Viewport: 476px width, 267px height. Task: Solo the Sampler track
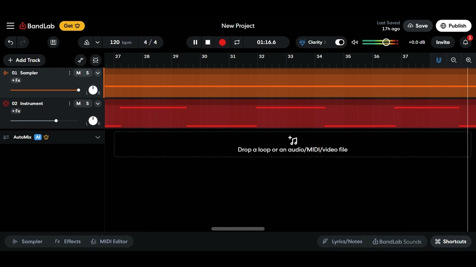pyautogui.click(x=87, y=73)
